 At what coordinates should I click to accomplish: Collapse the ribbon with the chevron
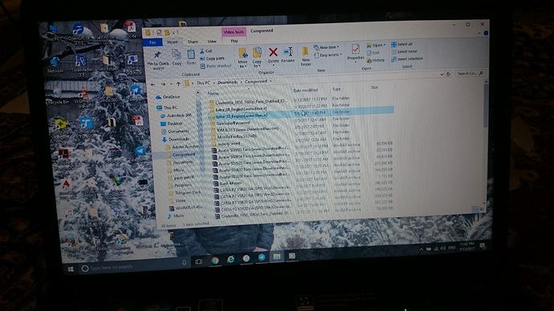[x=479, y=33]
